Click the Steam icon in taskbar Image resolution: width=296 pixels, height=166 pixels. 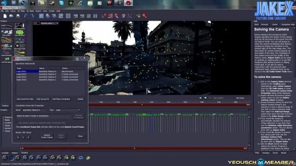pyautogui.click(x=52, y=3)
